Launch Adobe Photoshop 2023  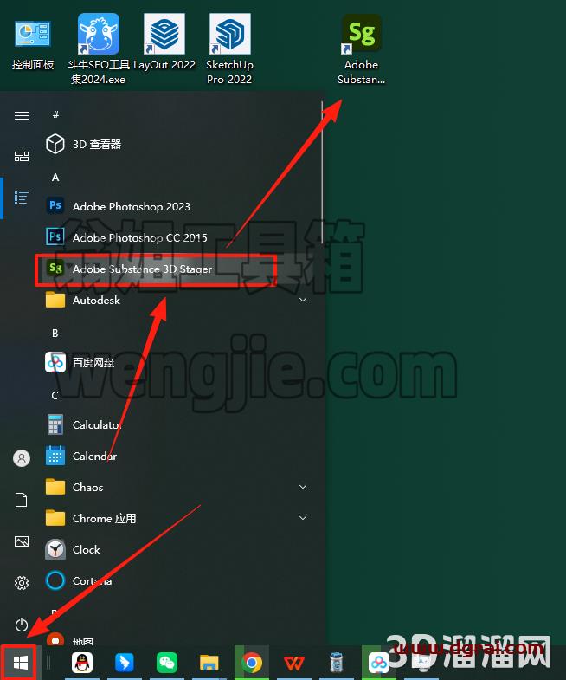[x=177, y=206]
